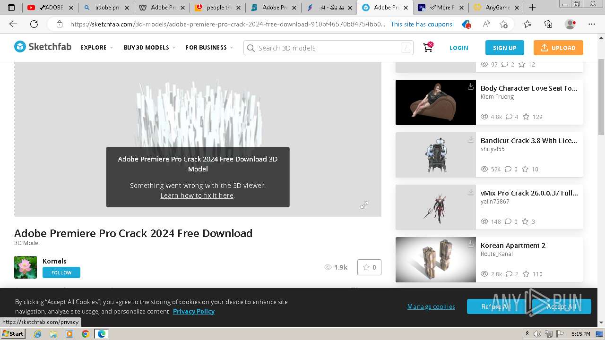The width and height of the screenshot is (605, 340).
Task: Expand the 3D viewer to fullscreen
Action: [364, 205]
